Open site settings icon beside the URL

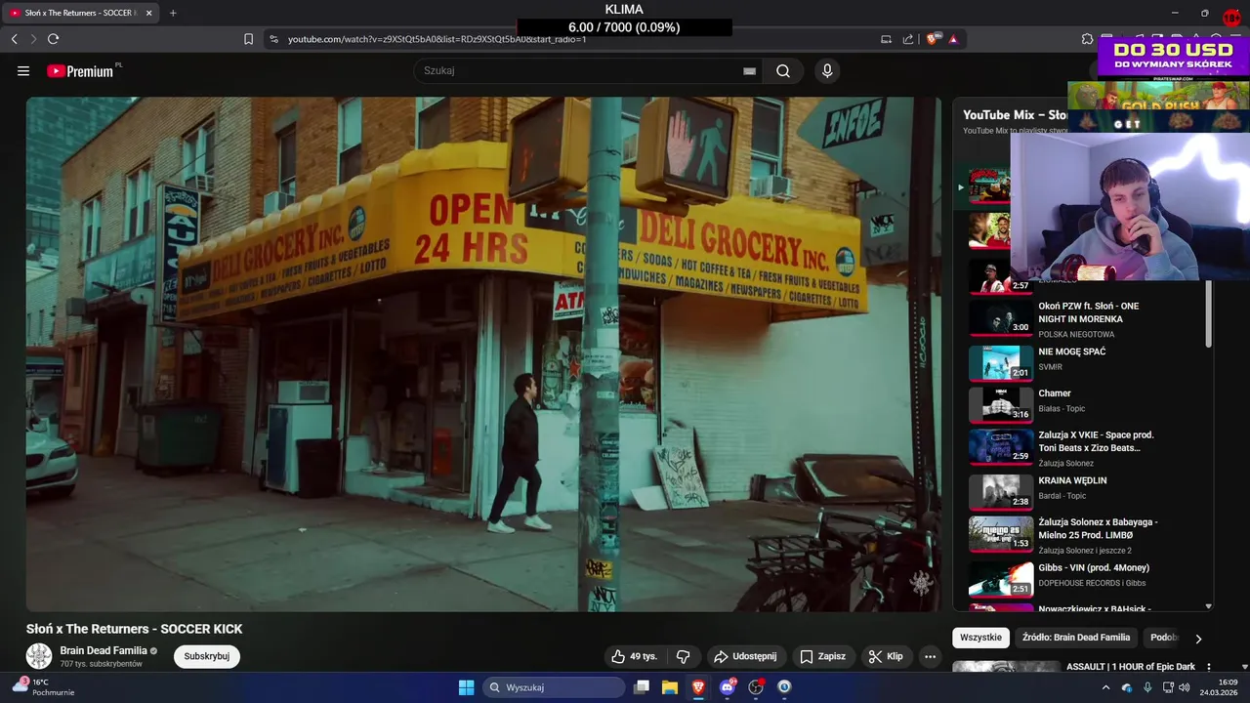(x=273, y=39)
